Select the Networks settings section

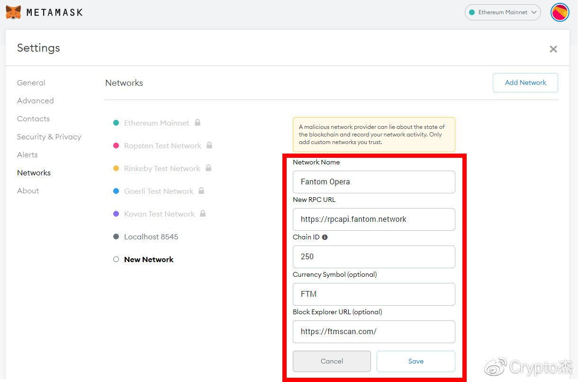(34, 173)
